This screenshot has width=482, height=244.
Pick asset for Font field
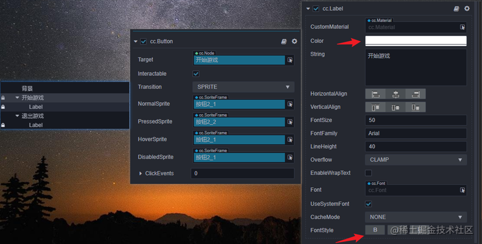click(x=462, y=190)
